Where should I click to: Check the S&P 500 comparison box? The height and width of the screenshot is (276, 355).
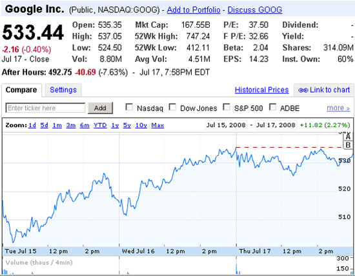tap(227, 107)
